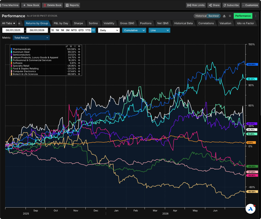Screen dimensions: 261x219
Task: Click the download icon beside Backtest
Action: point(224,16)
